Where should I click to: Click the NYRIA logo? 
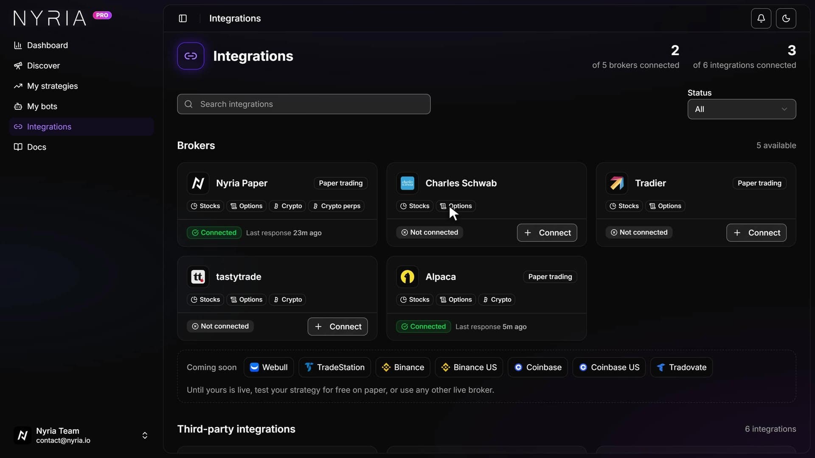point(50,18)
